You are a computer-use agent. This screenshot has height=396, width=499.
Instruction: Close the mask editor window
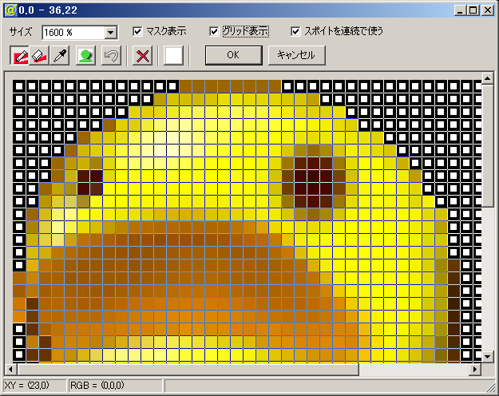pyautogui.click(x=488, y=10)
